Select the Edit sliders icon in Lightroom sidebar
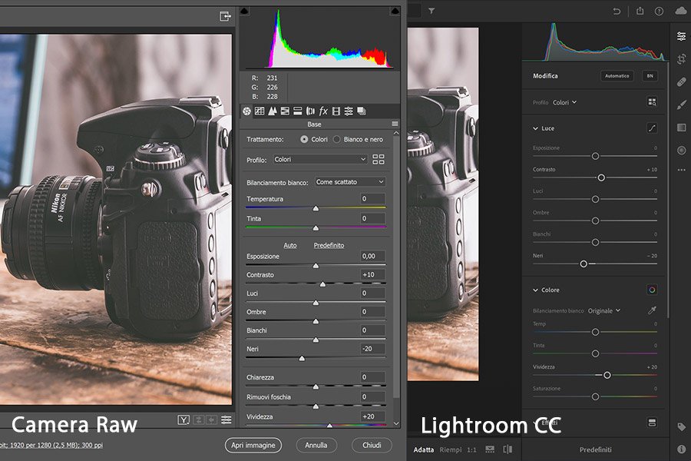Screen dimensions: 691x461 [x=681, y=36]
